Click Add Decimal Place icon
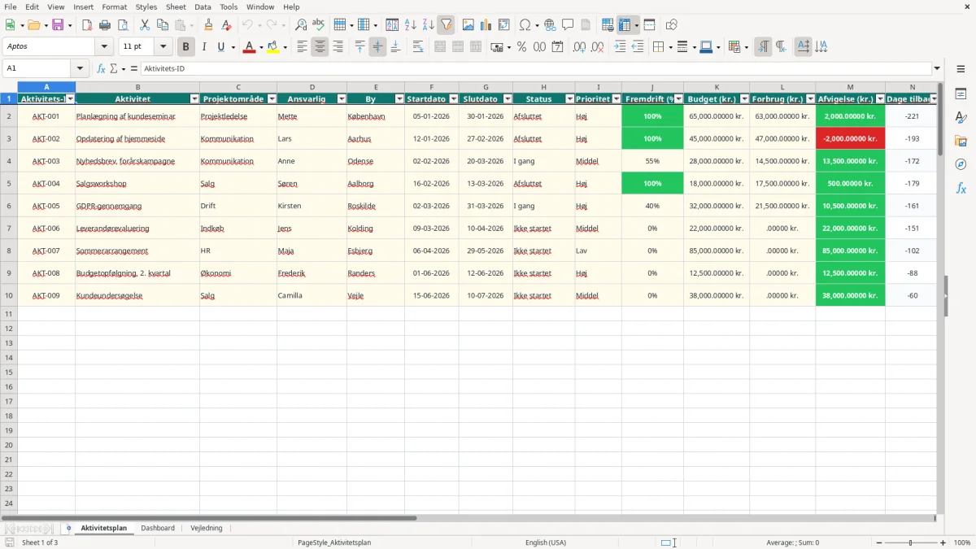 (x=579, y=47)
